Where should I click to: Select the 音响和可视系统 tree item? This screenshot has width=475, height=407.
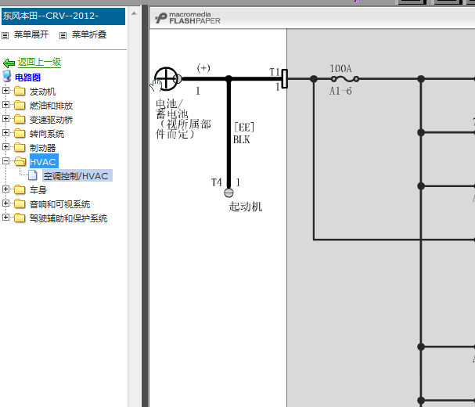tap(59, 204)
